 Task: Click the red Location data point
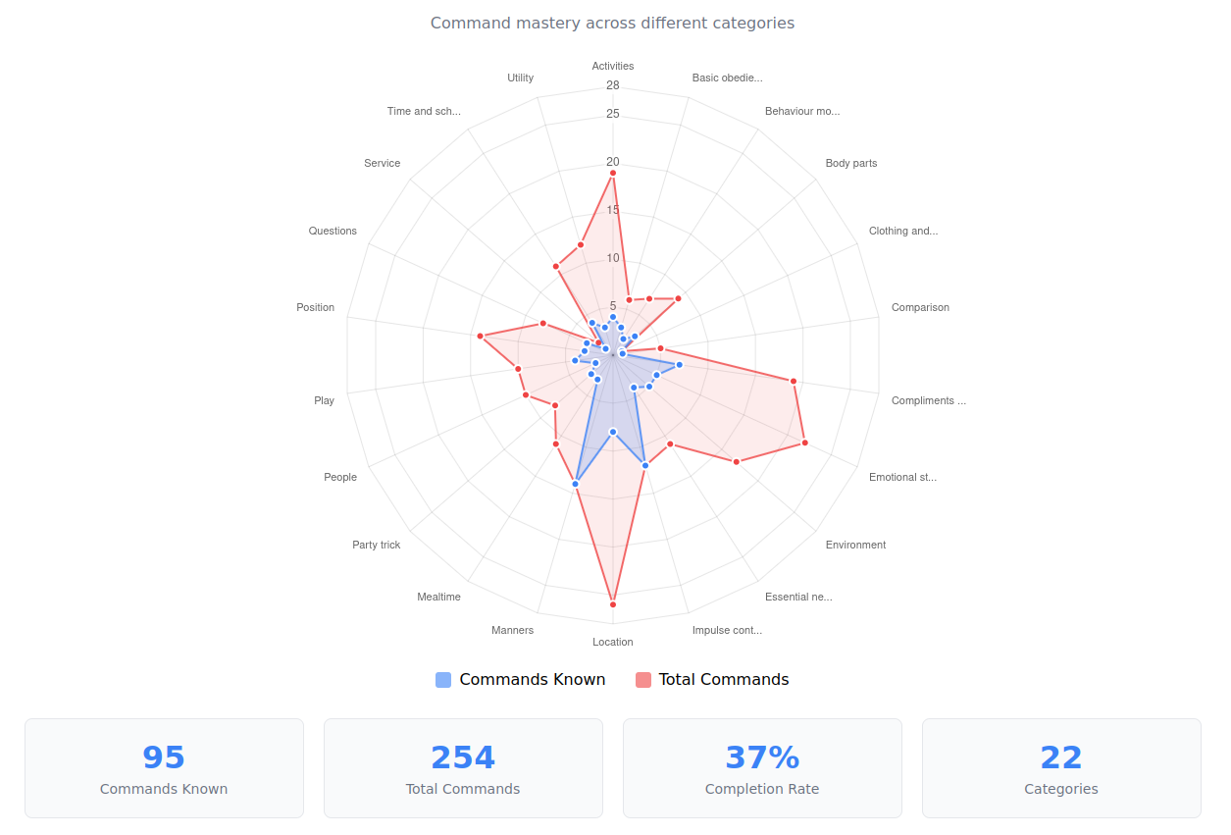point(613,604)
